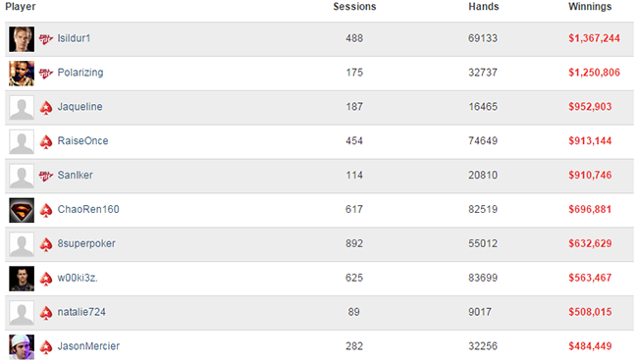This screenshot has width=638, height=363.
Task: Open w00ki3z.'s avatar photo
Action: tap(22, 279)
